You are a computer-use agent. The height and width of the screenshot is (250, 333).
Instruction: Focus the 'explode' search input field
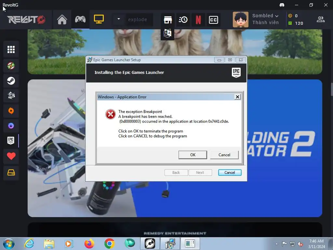click(139, 20)
